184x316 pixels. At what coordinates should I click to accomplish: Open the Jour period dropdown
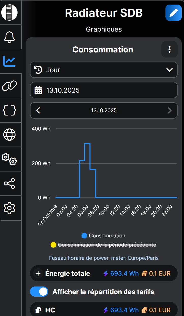(x=104, y=70)
